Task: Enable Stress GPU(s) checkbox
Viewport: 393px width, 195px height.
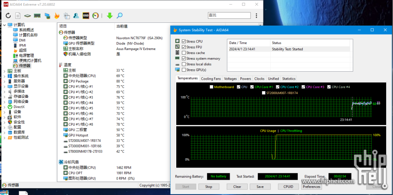Action: [x=184, y=70]
